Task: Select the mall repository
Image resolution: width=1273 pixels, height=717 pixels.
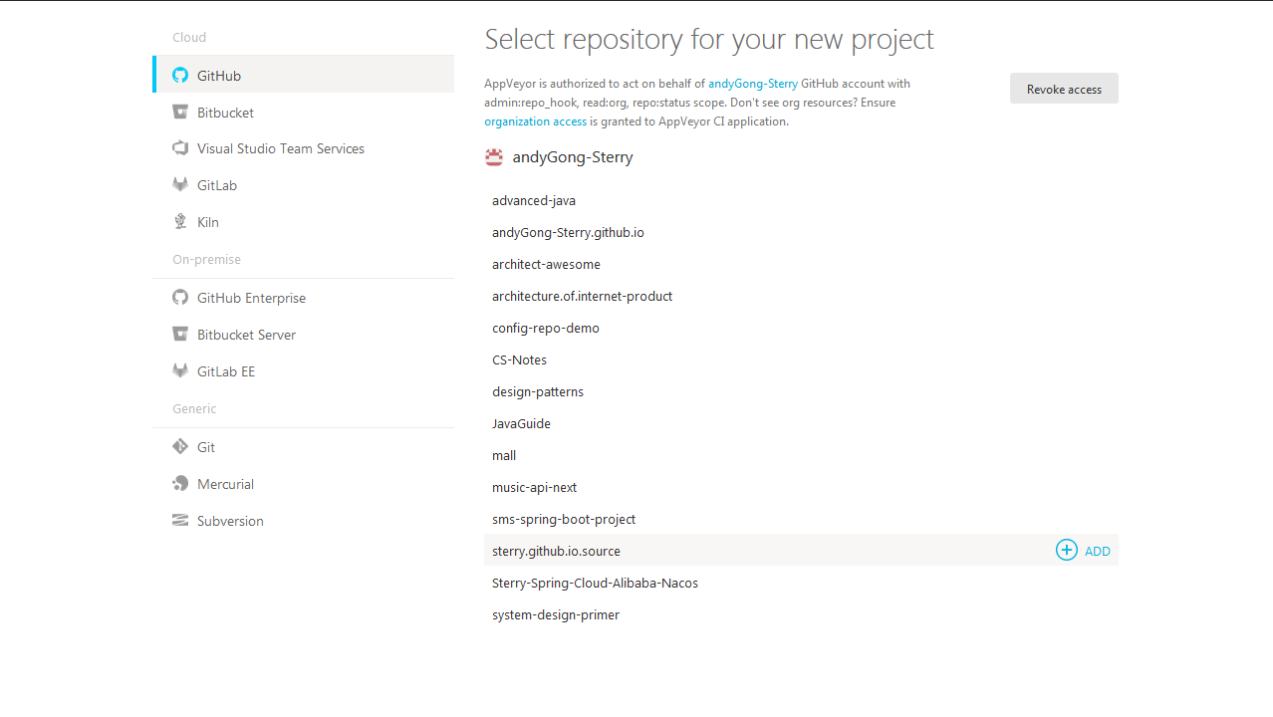Action: [801, 455]
